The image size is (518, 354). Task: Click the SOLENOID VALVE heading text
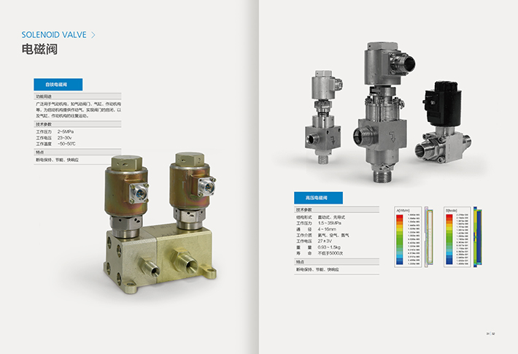[54, 34]
